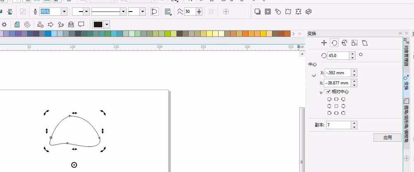Click the graph paper grid icon

17,24
